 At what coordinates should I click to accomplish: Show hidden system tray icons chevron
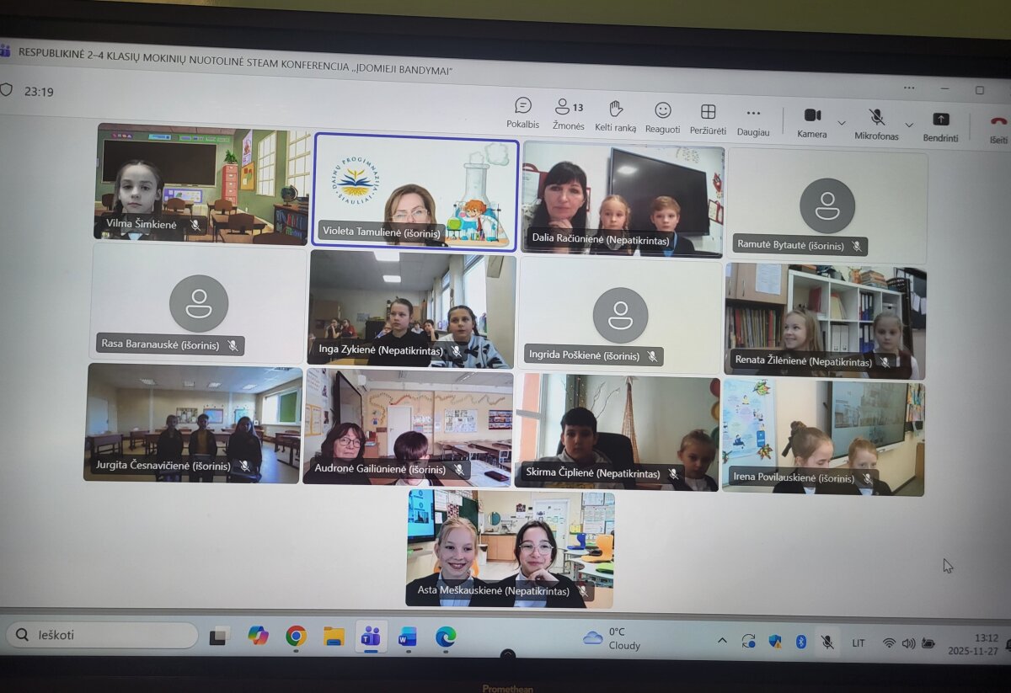point(722,641)
